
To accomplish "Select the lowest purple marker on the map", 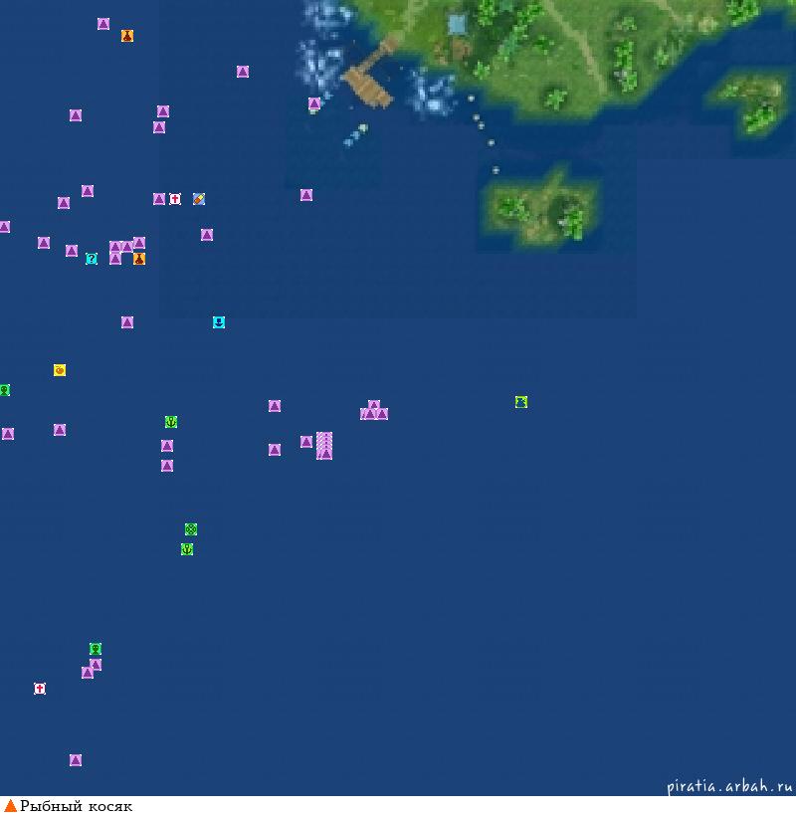I will (x=76, y=760).
